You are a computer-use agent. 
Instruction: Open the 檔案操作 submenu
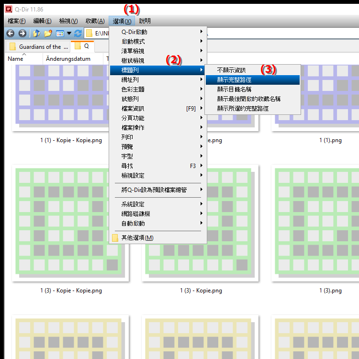tap(158, 127)
